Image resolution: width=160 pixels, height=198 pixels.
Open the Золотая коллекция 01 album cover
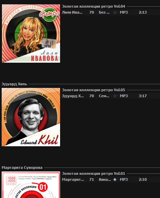click(x=31, y=185)
